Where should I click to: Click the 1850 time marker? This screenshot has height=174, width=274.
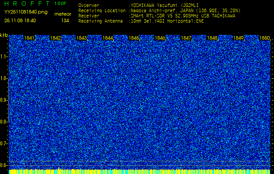(264, 38)
